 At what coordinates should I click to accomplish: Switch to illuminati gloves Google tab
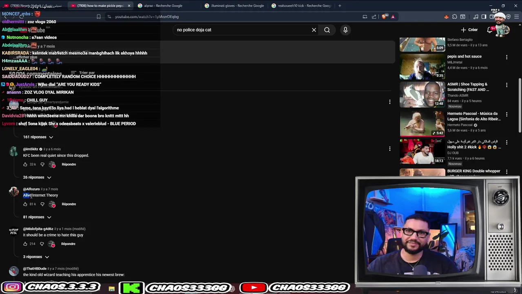tap(234, 6)
